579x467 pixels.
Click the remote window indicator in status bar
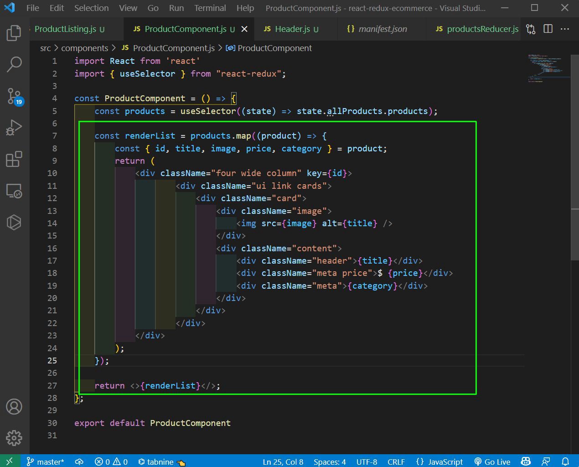10,462
